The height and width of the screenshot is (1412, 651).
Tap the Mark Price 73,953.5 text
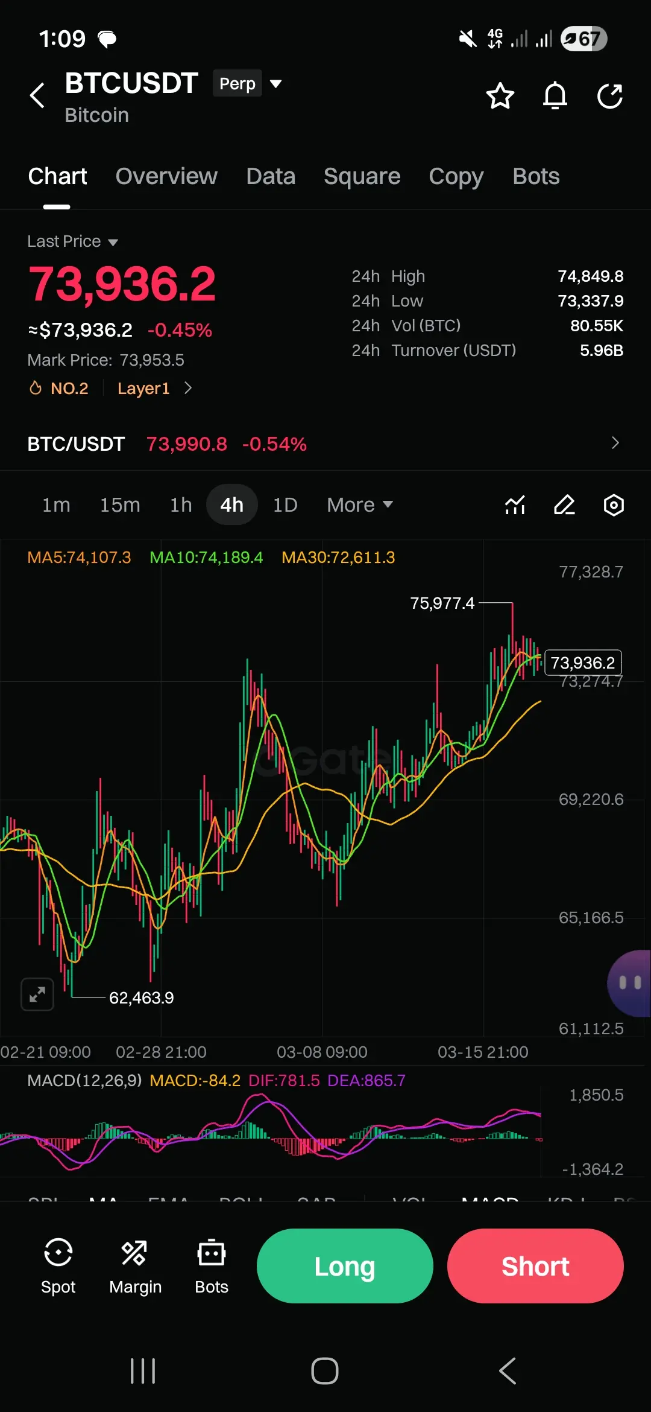coord(106,360)
